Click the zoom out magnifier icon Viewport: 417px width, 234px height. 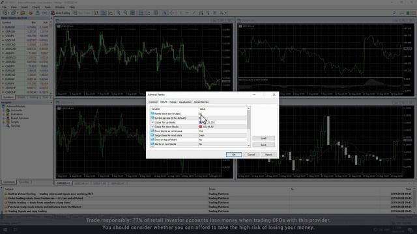(x=125, y=13)
